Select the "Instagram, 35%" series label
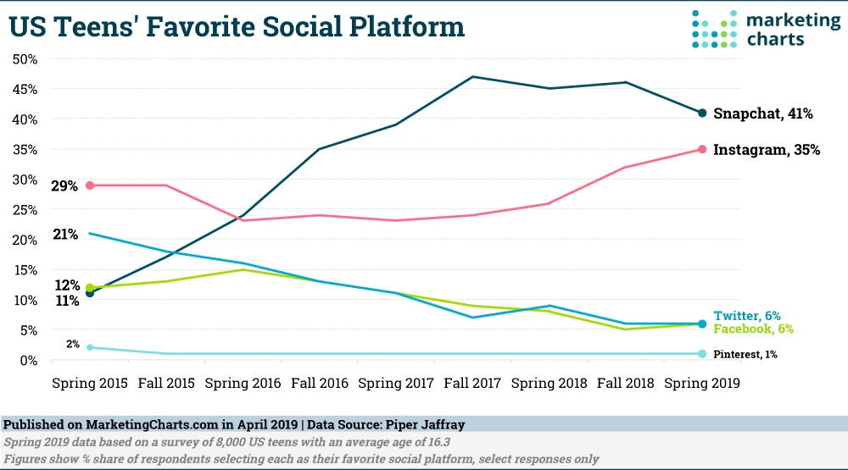 (767, 150)
